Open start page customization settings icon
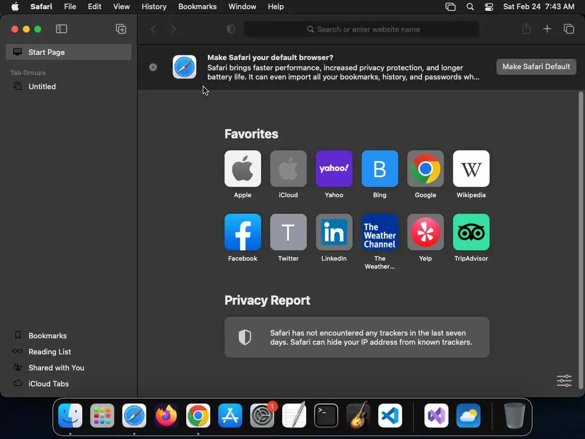This screenshot has height=439, width=585. 564,381
